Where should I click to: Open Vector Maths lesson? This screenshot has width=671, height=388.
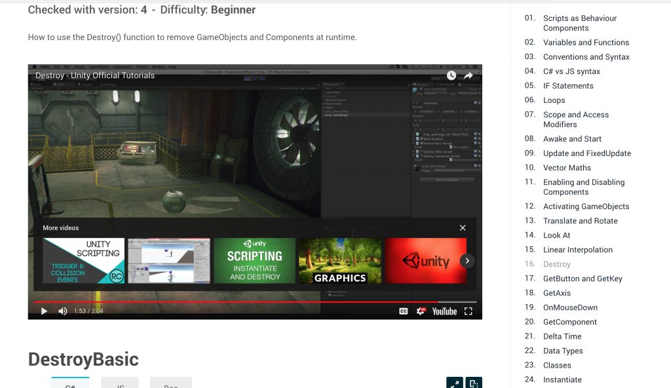pyautogui.click(x=567, y=168)
